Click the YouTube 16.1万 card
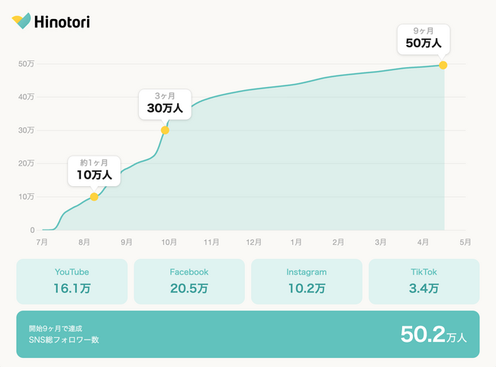This screenshot has height=367, width=496. click(72, 282)
